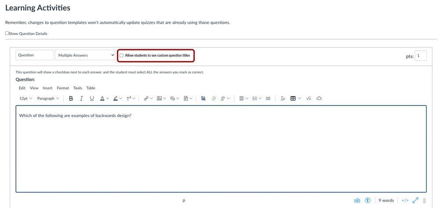This screenshot has width=439, height=208.
Task: Click the 9 words counter
Action: (386, 201)
